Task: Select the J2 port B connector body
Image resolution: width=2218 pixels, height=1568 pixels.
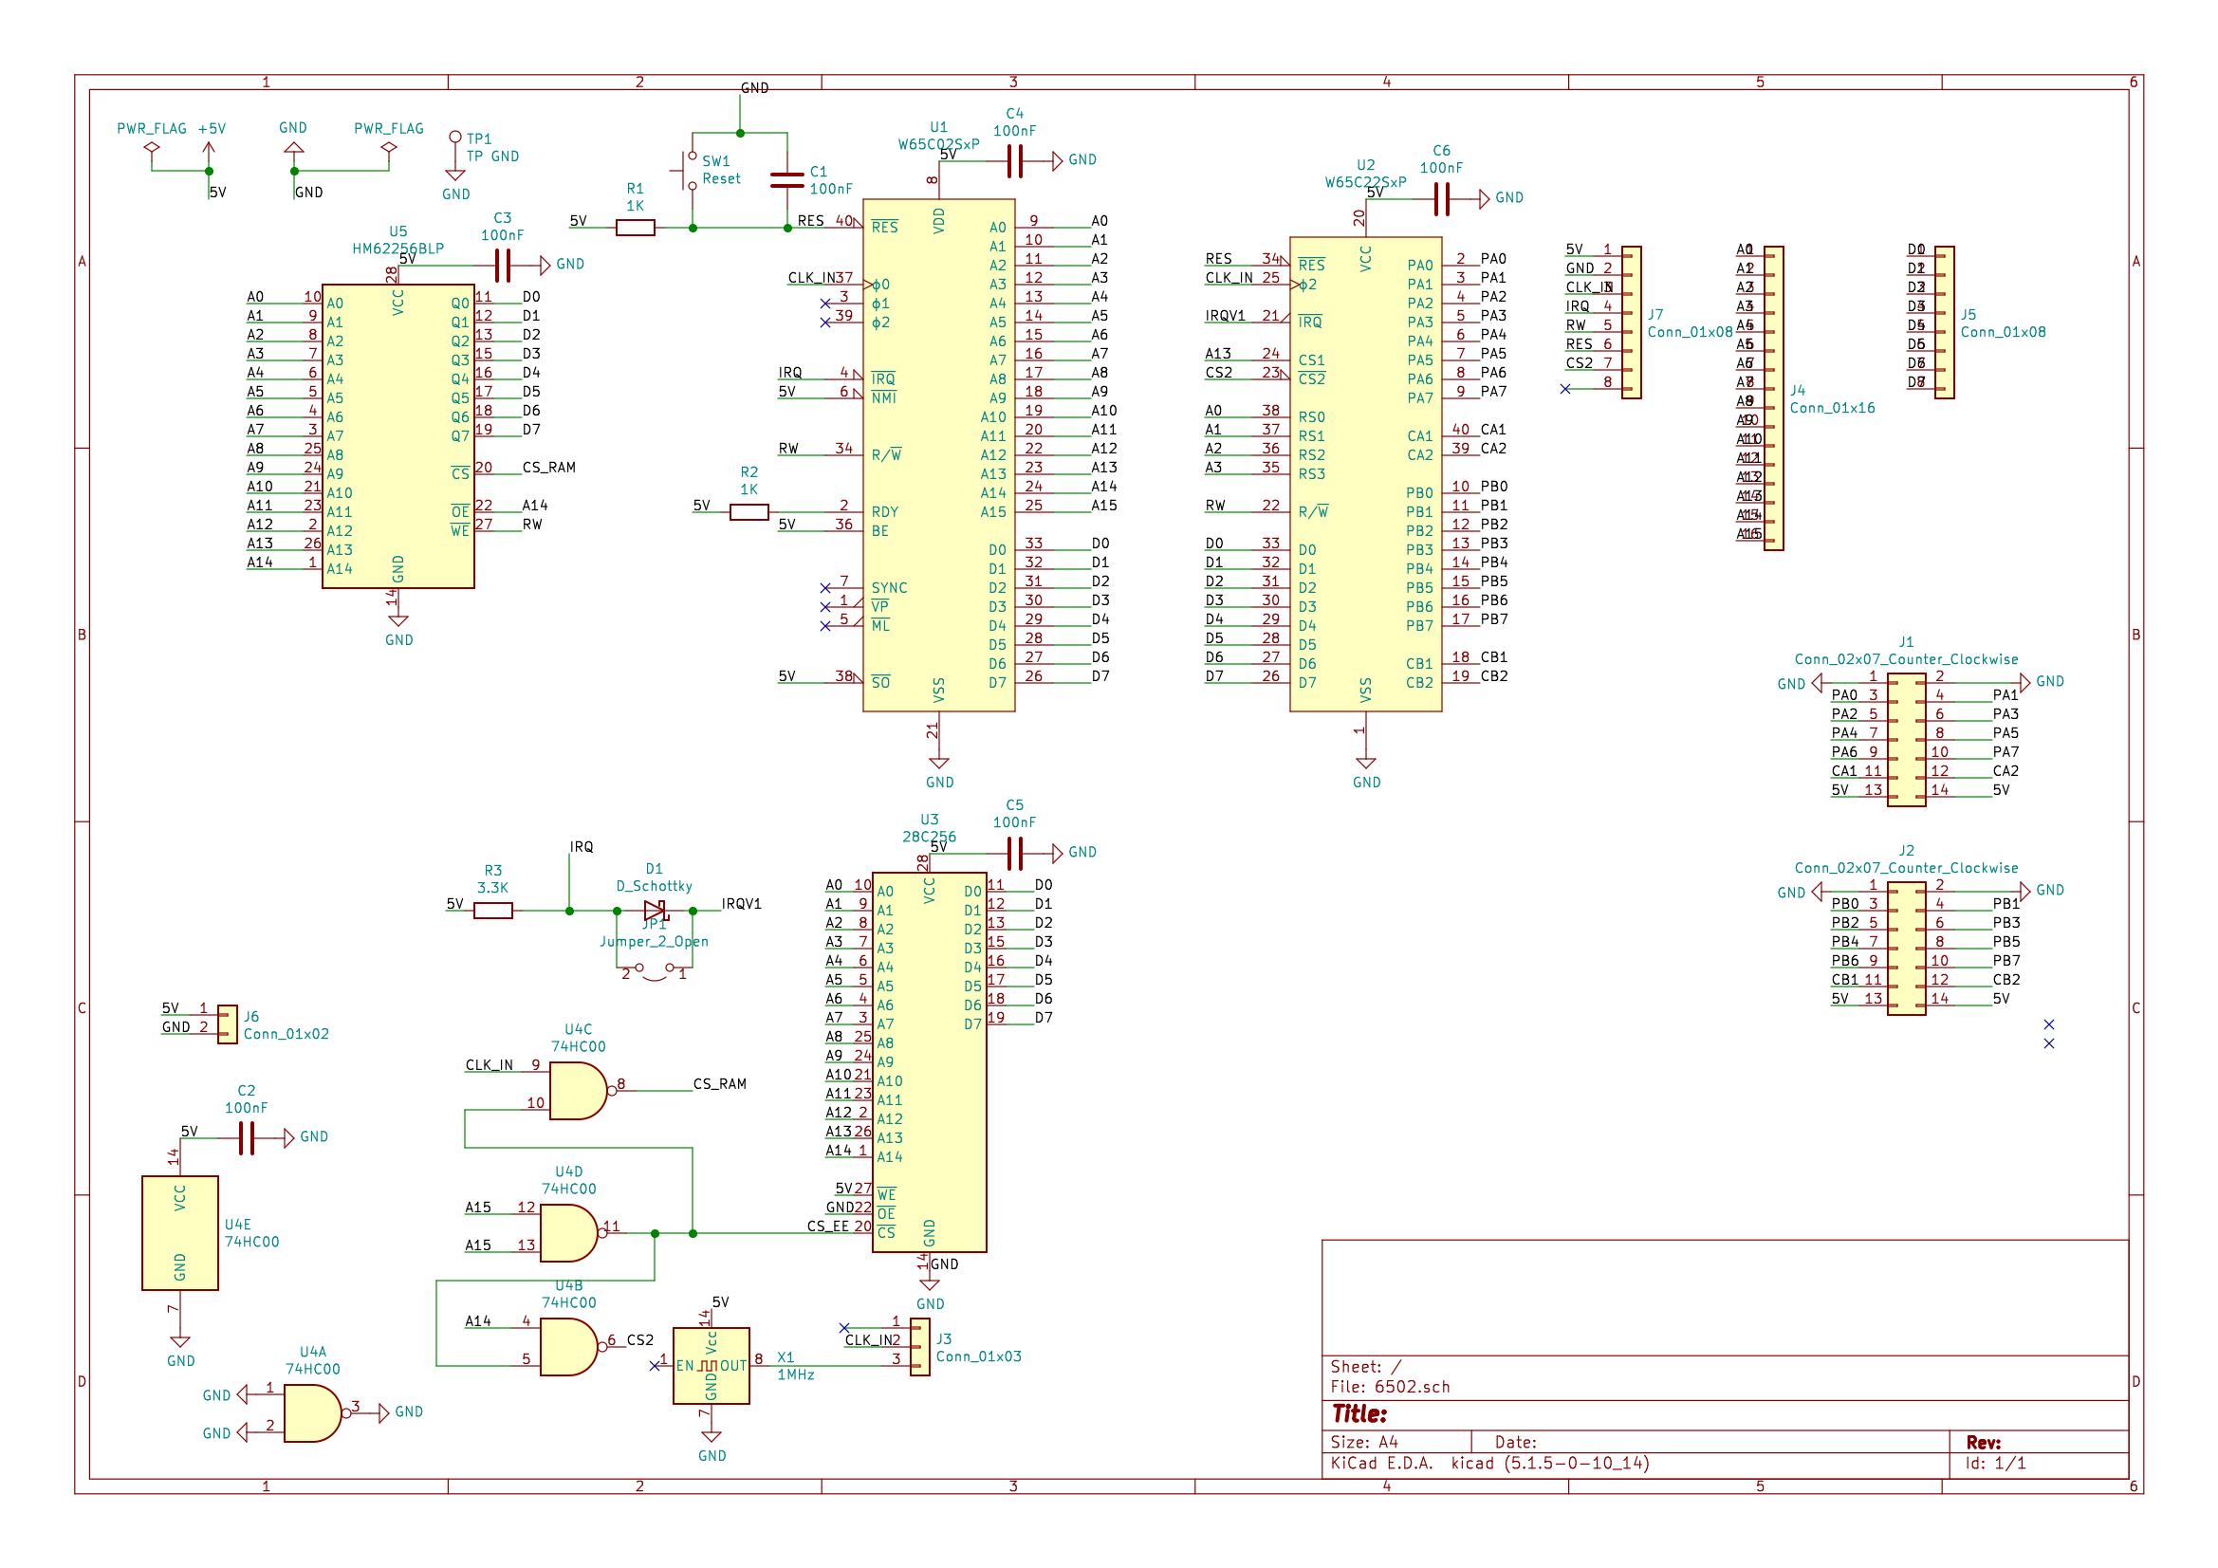Action: tap(1906, 948)
